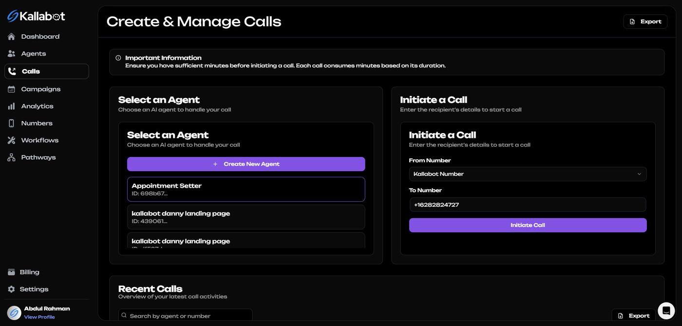This screenshot has width=682, height=326.
Task: Click the plus icon in Create New Agent
Action: tap(215, 164)
